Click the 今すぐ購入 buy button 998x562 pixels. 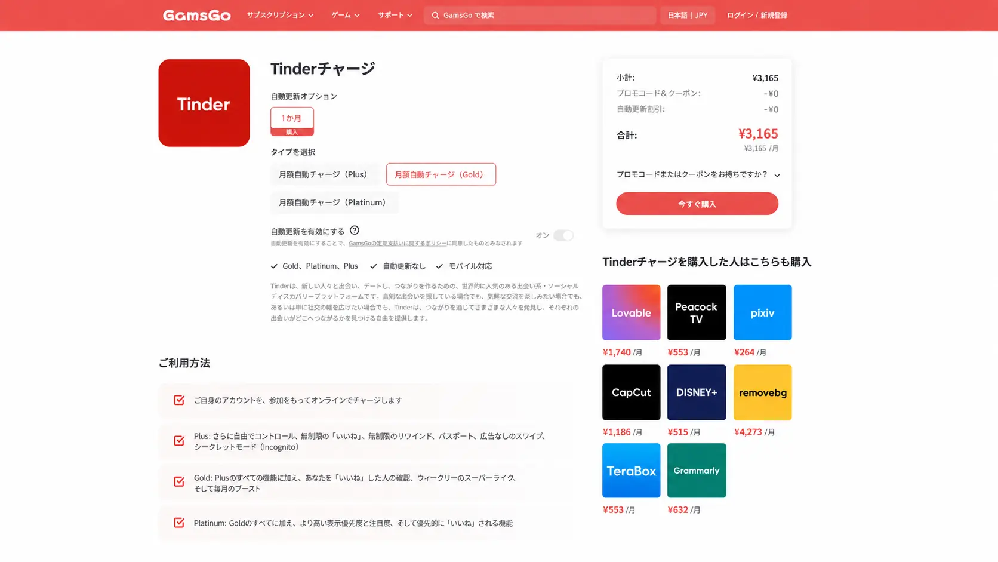click(697, 204)
